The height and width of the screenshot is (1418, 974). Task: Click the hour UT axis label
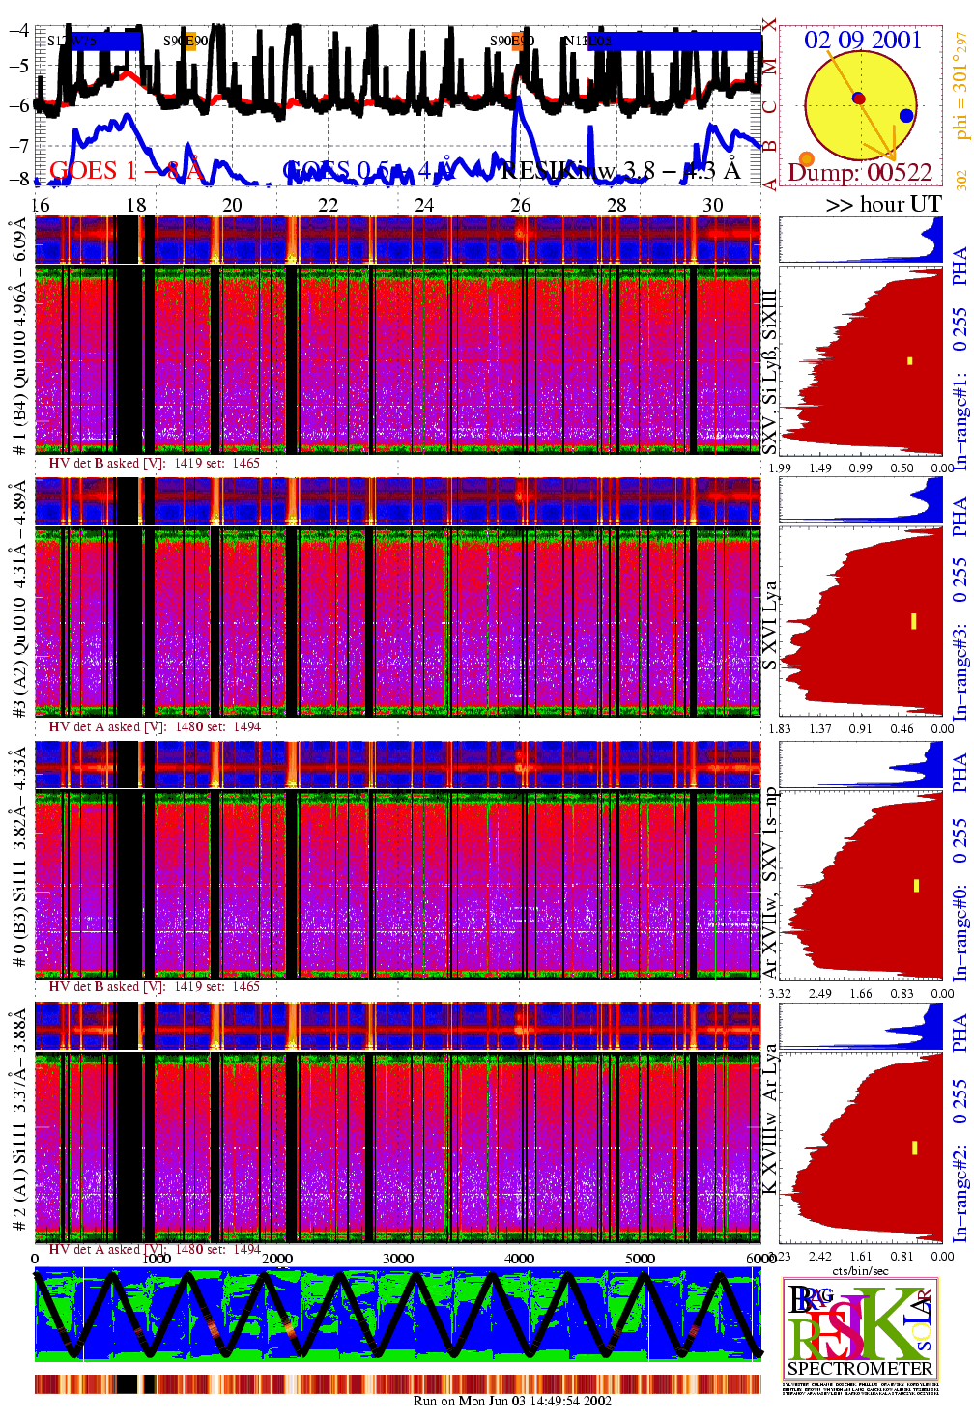click(883, 204)
